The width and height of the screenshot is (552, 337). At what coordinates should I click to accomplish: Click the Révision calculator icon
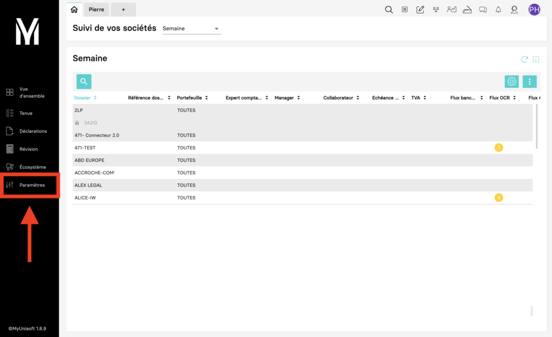10,149
